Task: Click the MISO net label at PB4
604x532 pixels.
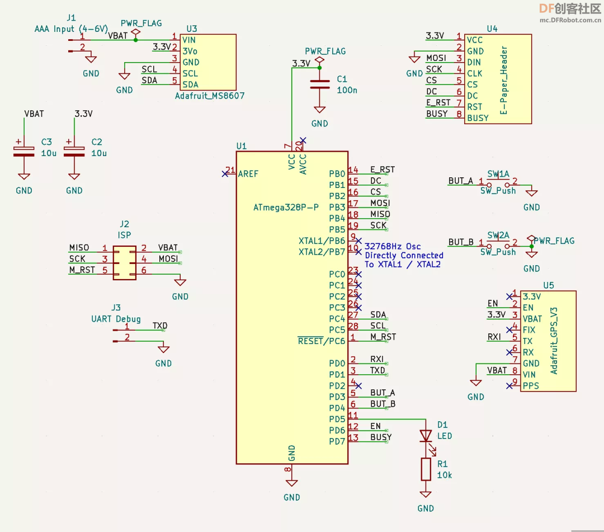Action: click(x=380, y=214)
